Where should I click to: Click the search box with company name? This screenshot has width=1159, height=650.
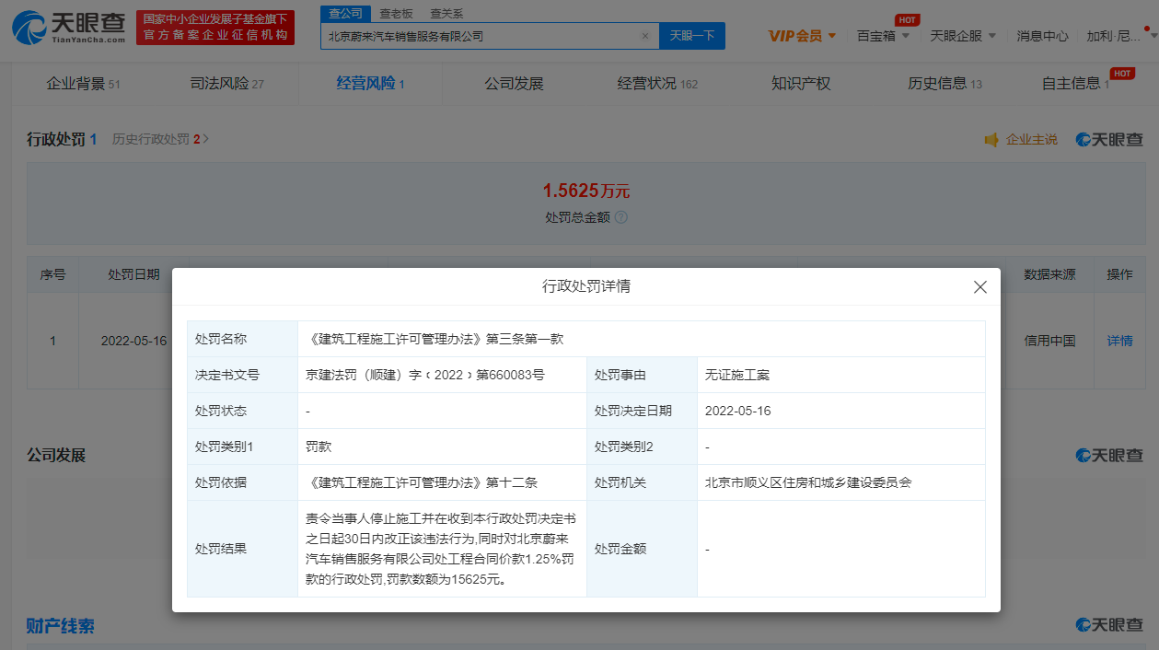point(488,36)
